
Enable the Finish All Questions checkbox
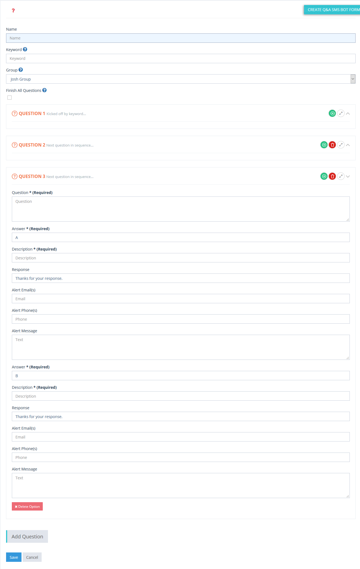[x=10, y=97]
